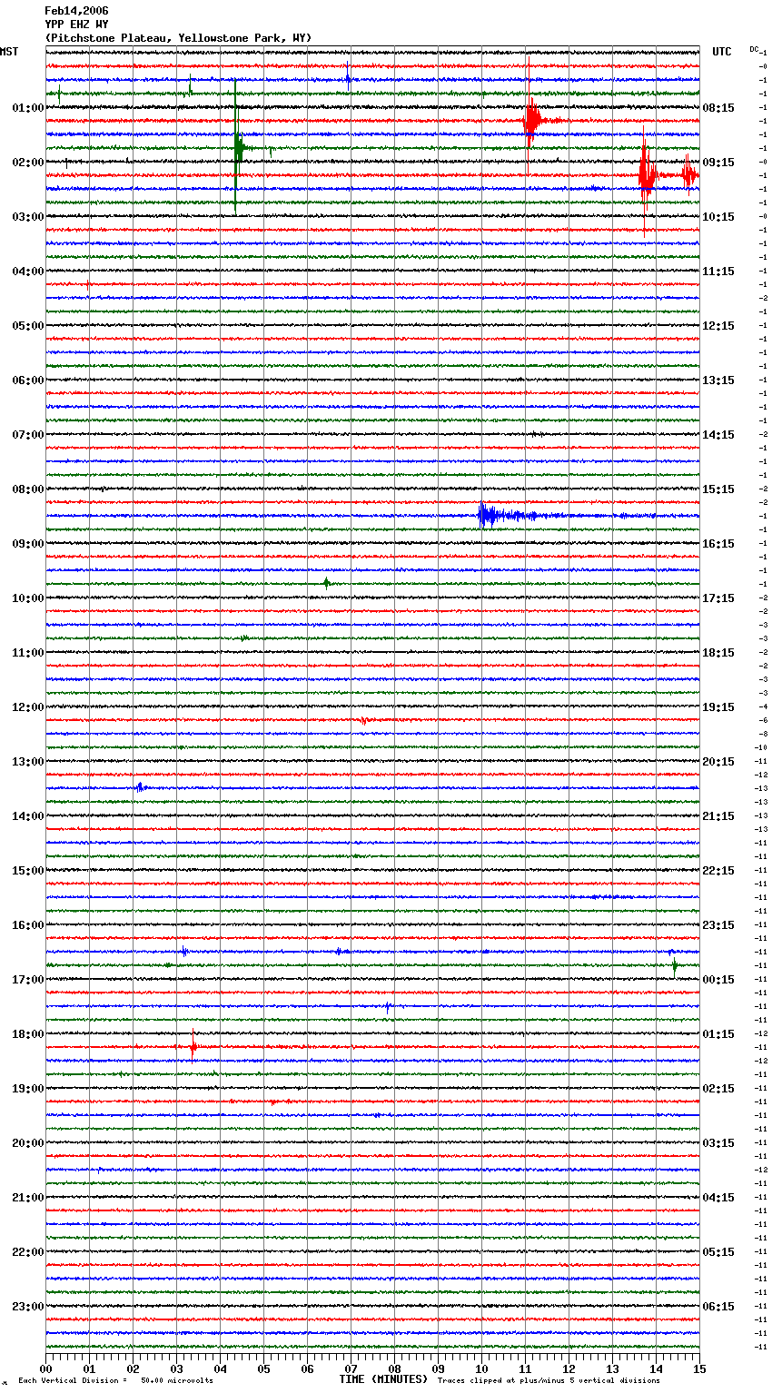Click the 08:15 UTC time label
The image size is (772, 1393).
pos(718,108)
